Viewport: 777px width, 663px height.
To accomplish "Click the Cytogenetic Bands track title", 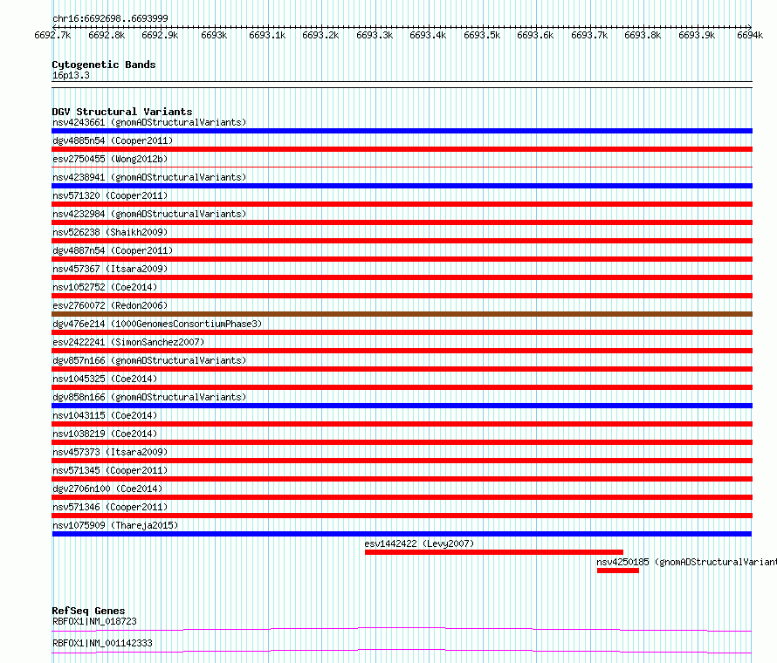I will 104,65.
